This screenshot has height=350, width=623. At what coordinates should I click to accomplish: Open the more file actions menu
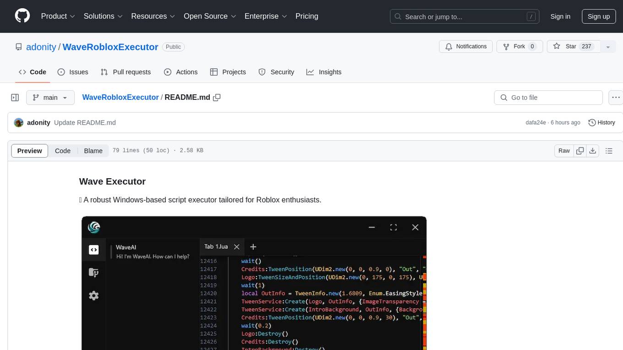(616, 98)
